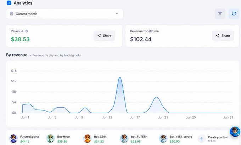Open the Bot_4484_crypto bot avatar
This screenshot has width=241, height=145.
[163, 138]
